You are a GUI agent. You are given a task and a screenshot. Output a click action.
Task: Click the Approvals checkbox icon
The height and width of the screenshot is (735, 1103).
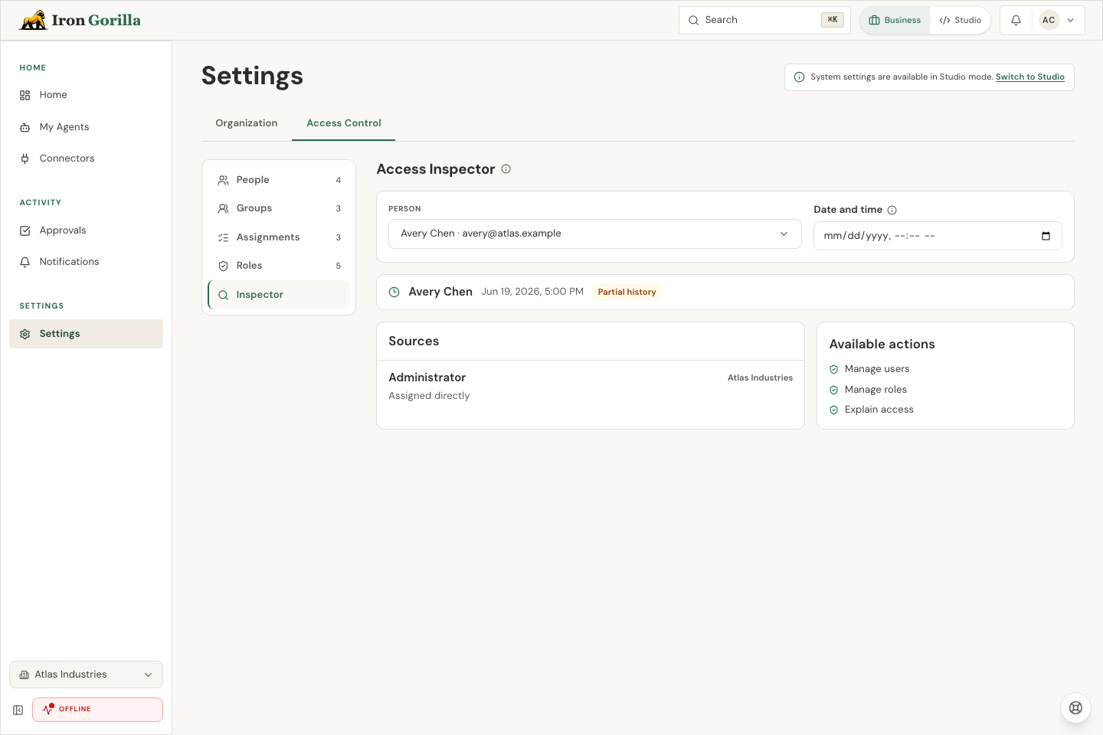point(25,230)
